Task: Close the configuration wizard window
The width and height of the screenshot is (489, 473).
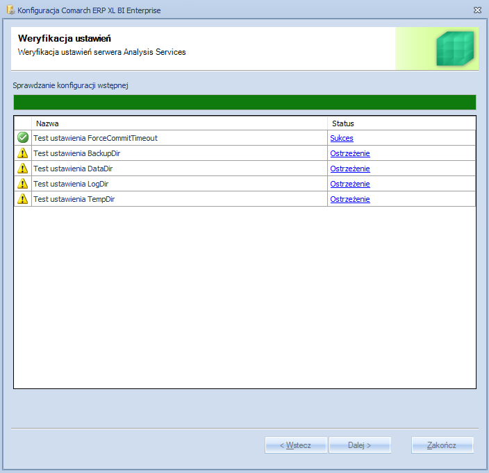Action: pos(477,10)
